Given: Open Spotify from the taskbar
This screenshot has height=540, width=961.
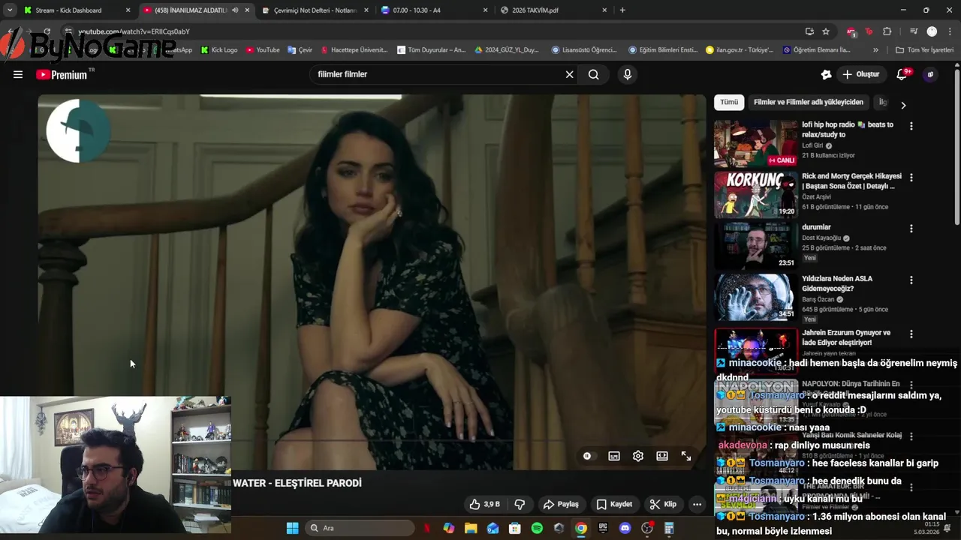Looking at the screenshot, I should pyautogui.click(x=537, y=528).
